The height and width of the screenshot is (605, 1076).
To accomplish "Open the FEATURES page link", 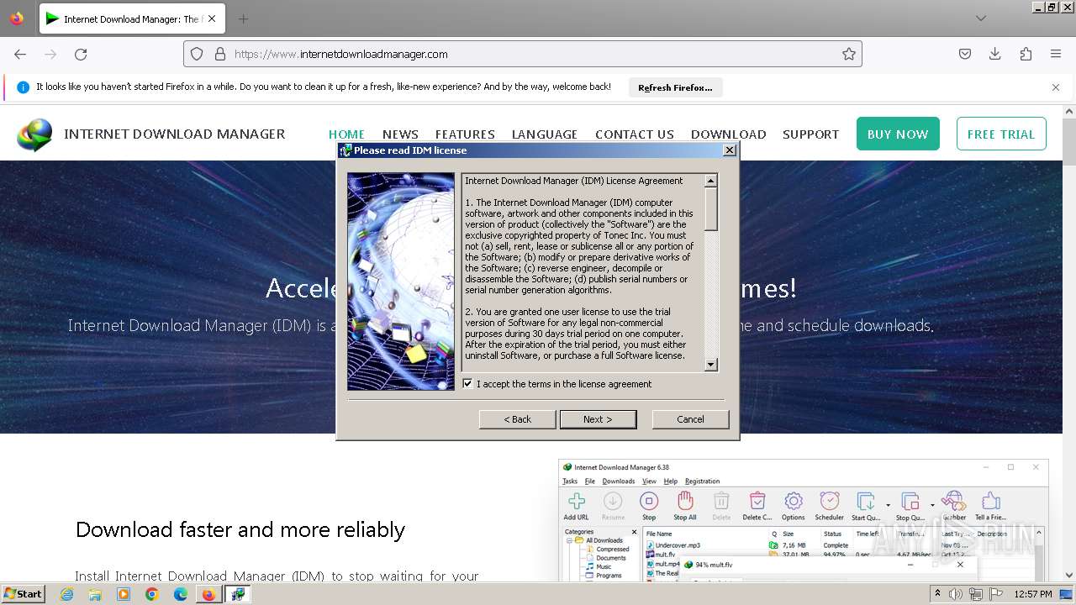I will click(x=465, y=134).
